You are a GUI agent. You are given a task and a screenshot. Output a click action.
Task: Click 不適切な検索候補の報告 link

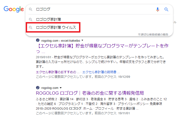[153, 35]
